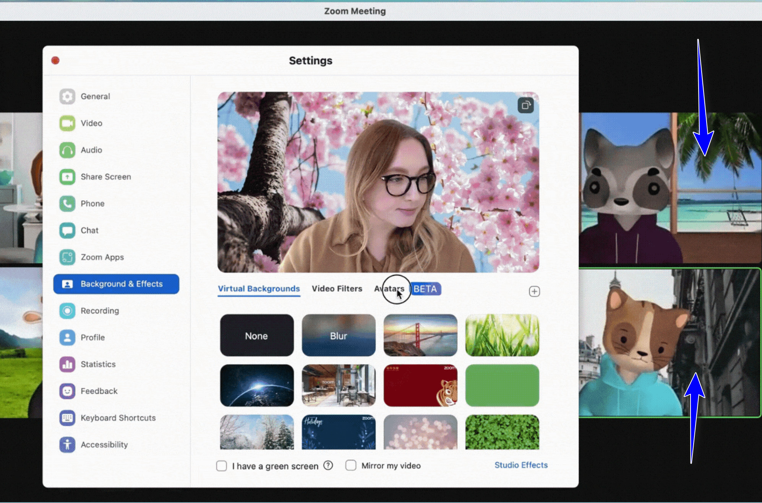Switch to Video Filters tab

(337, 289)
